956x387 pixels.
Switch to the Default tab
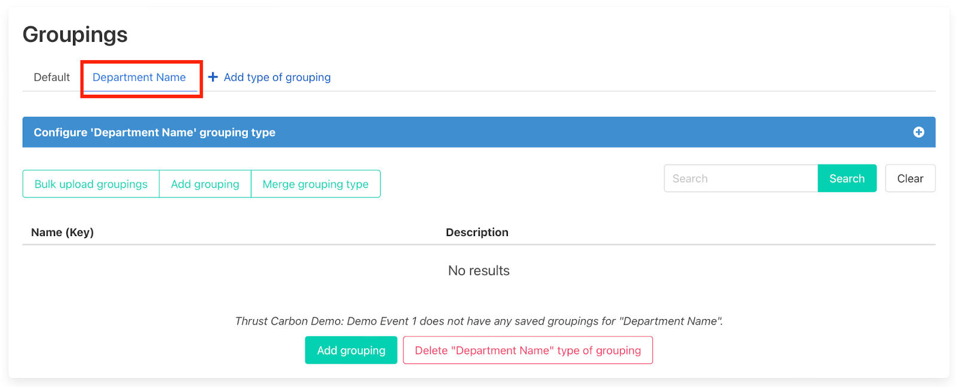52,78
